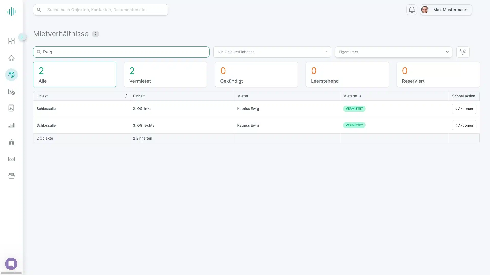Open the contacts book sidebar icon
Image resolution: width=490 pixels, height=275 pixels.
[11, 108]
